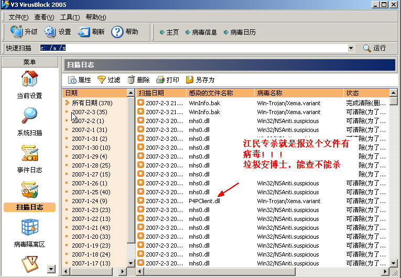Select date 2007-1-28 (25)
This screenshot has width=401, height=278.
(x=91, y=165)
